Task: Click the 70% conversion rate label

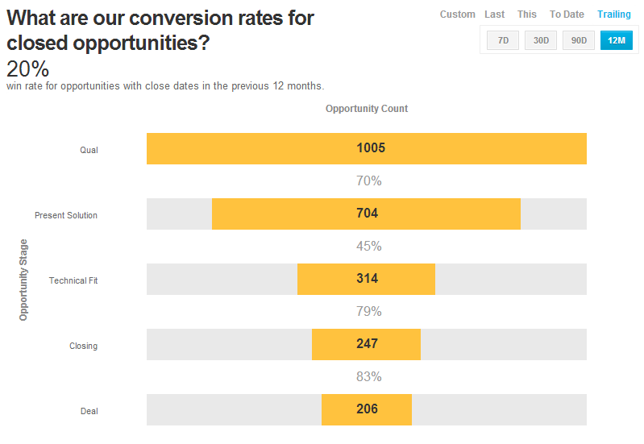Action: tap(369, 181)
